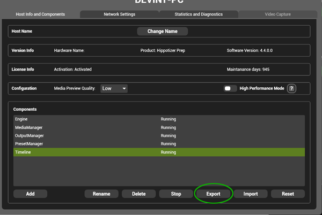
Task: Select the Engine component row
Action: 159,119
